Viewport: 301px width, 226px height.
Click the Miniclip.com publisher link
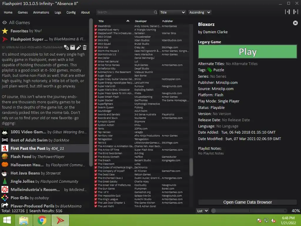(x=227, y=82)
